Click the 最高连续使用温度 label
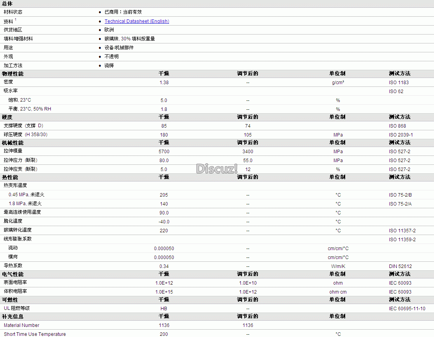The height and width of the screenshot is (337, 434). [22, 212]
